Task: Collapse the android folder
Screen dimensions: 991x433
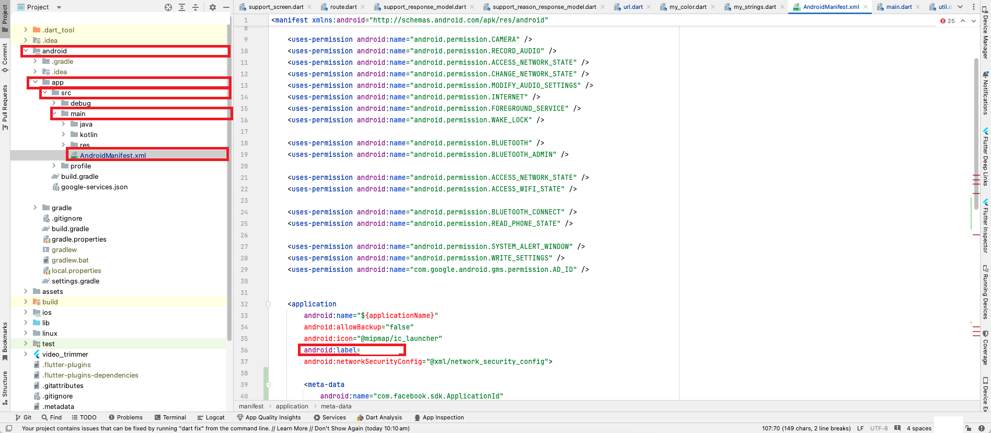Action: 26,51
